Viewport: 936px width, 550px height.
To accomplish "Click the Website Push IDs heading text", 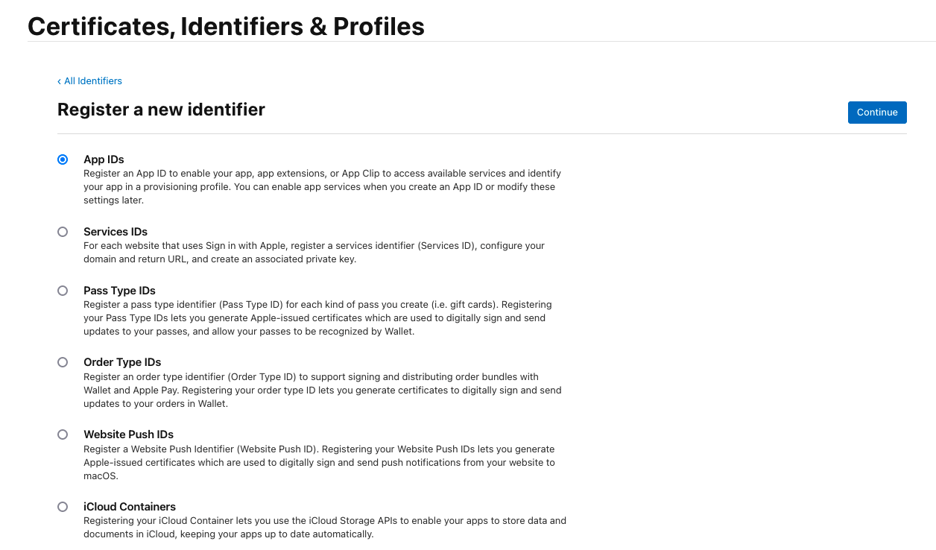I will click(128, 434).
